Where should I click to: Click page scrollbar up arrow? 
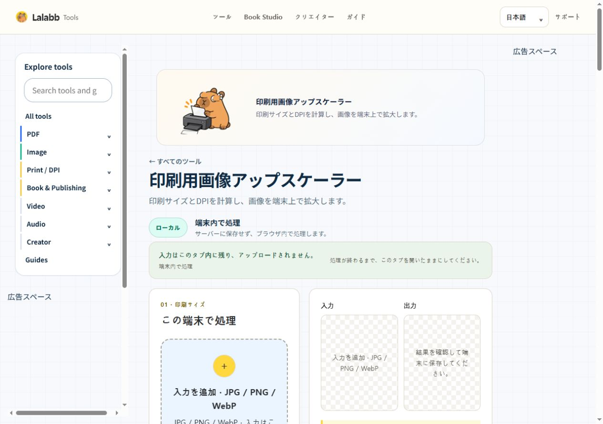click(599, 4)
